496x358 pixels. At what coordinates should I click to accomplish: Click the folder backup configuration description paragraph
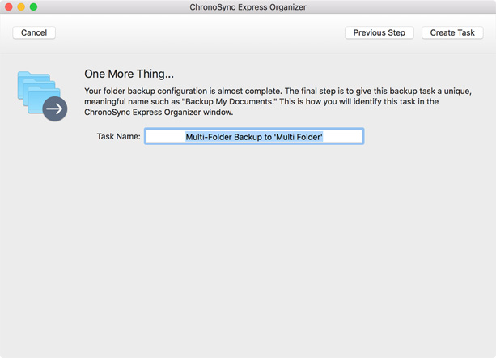(x=278, y=101)
